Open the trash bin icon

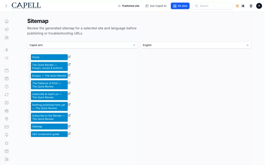click(251, 6)
